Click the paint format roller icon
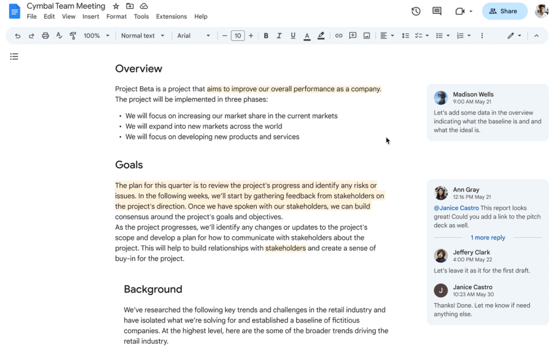Image resolution: width=557 pixels, height=348 pixels. click(73, 36)
